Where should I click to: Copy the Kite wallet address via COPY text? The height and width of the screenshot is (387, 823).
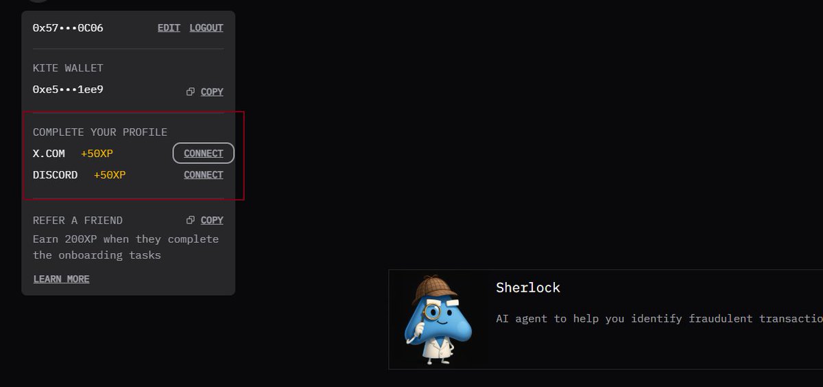(212, 92)
